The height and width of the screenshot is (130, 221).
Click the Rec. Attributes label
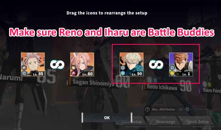(163, 109)
